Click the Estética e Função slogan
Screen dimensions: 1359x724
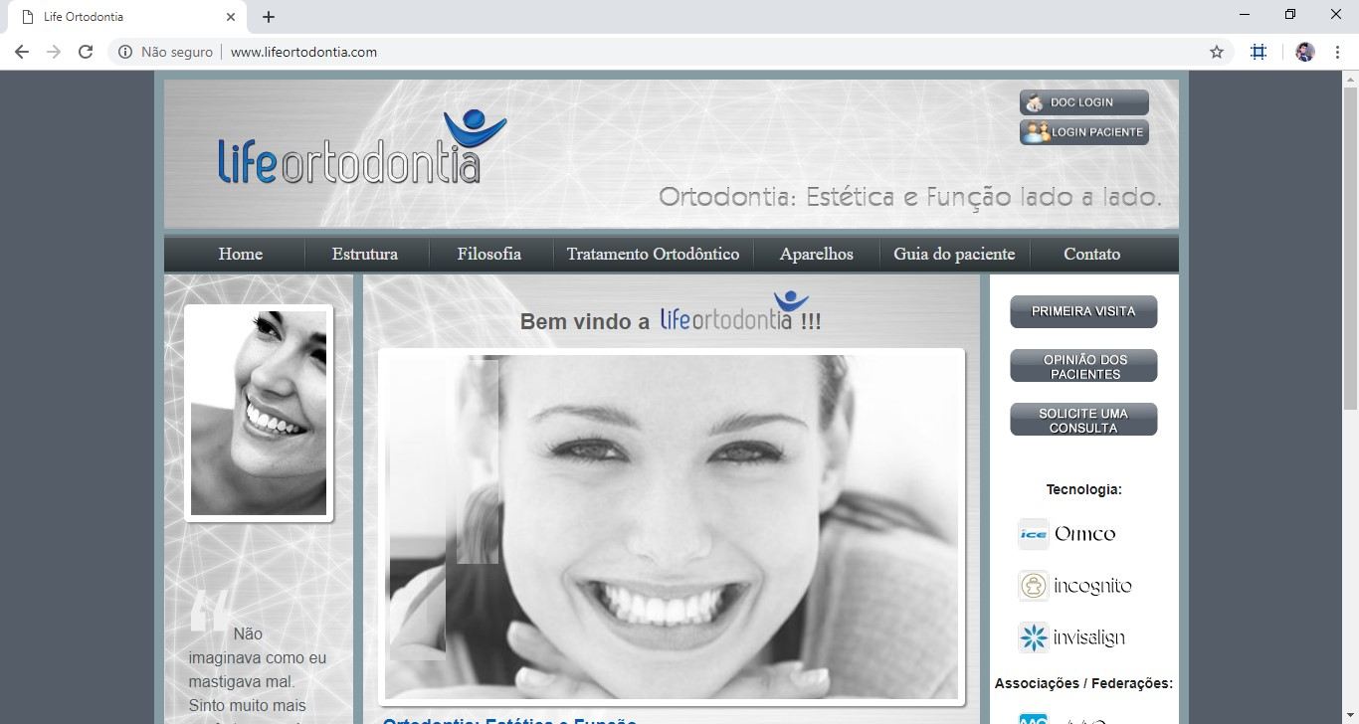[910, 197]
